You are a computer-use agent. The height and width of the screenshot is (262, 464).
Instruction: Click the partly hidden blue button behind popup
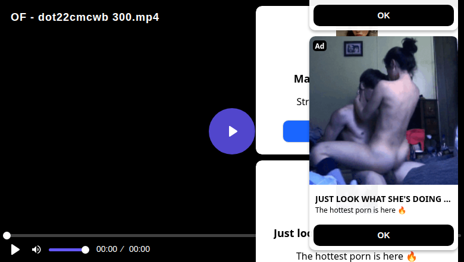(296, 131)
